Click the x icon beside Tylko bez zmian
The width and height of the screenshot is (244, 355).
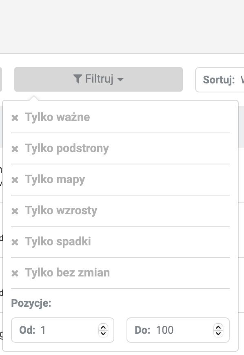tap(15, 273)
